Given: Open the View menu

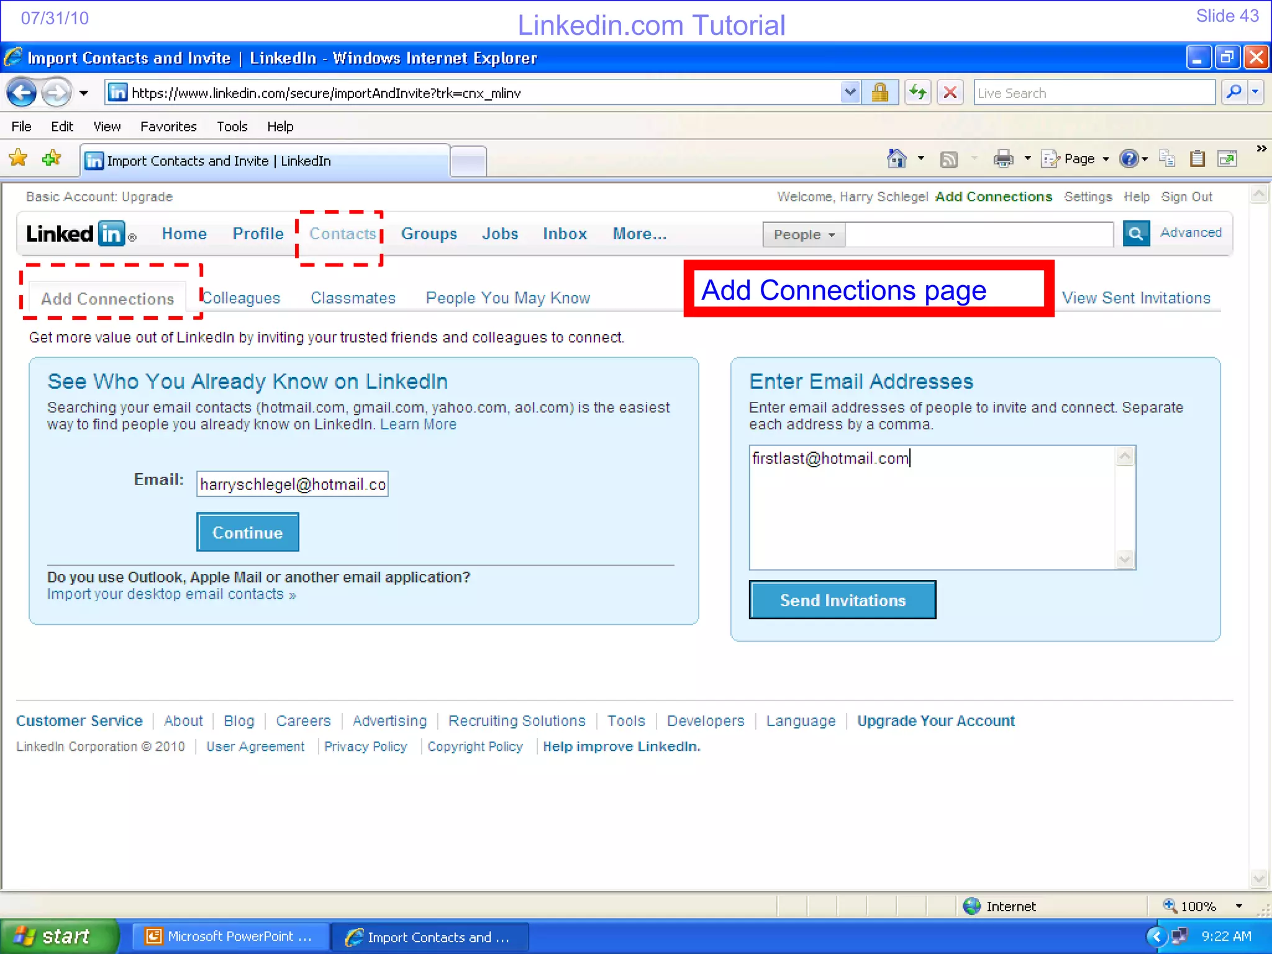Looking at the screenshot, I should (107, 127).
